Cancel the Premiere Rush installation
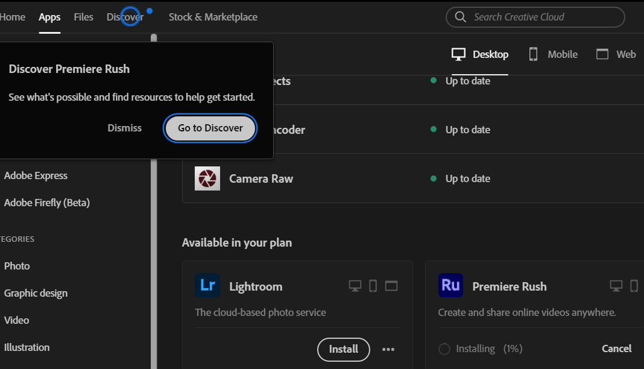The width and height of the screenshot is (644, 369). (x=616, y=348)
